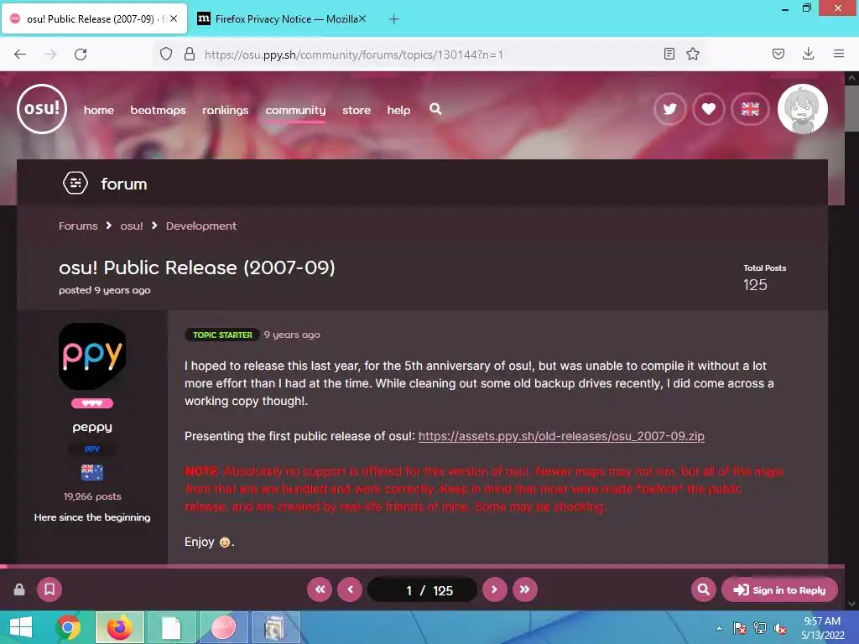The width and height of the screenshot is (859, 644).
Task: Click the guest user avatar in header
Action: point(803,109)
